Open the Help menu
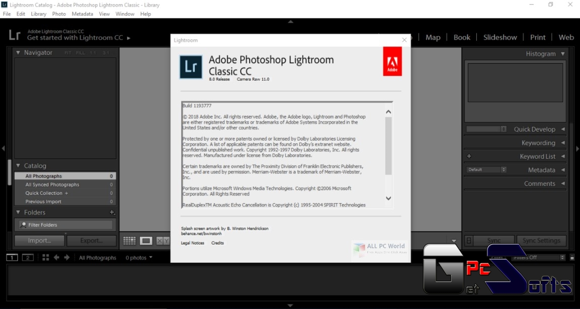Viewport: 580px width, 309px height. pyautogui.click(x=145, y=14)
